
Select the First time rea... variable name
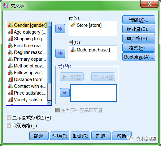pos(29,46)
